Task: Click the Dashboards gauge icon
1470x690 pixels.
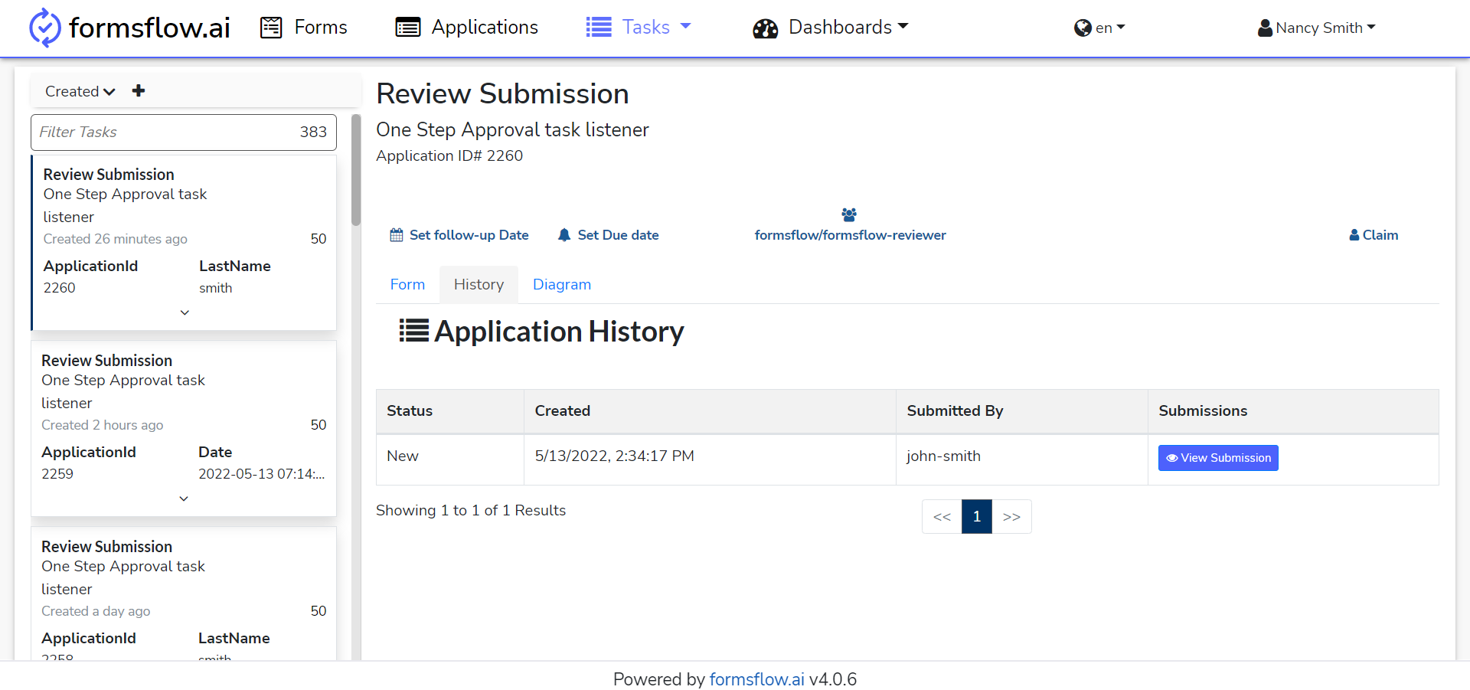Action: pyautogui.click(x=765, y=28)
